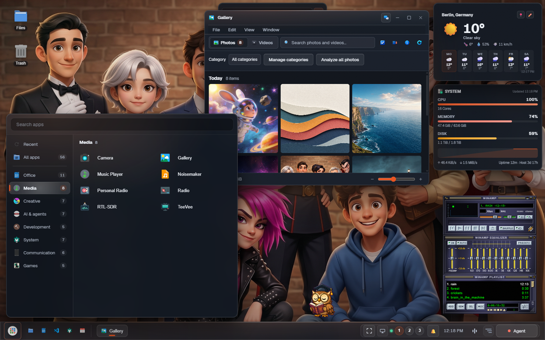The width and height of the screenshot is (545, 340).
Task: Click the Winamp PREAMP slider
Action: [452, 258]
